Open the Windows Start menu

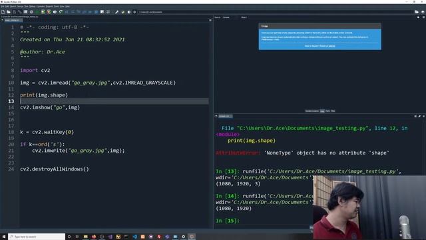4,237
